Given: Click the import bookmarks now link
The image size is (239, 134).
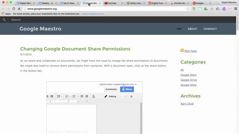Looking at the screenshot, I should click(93, 14).
